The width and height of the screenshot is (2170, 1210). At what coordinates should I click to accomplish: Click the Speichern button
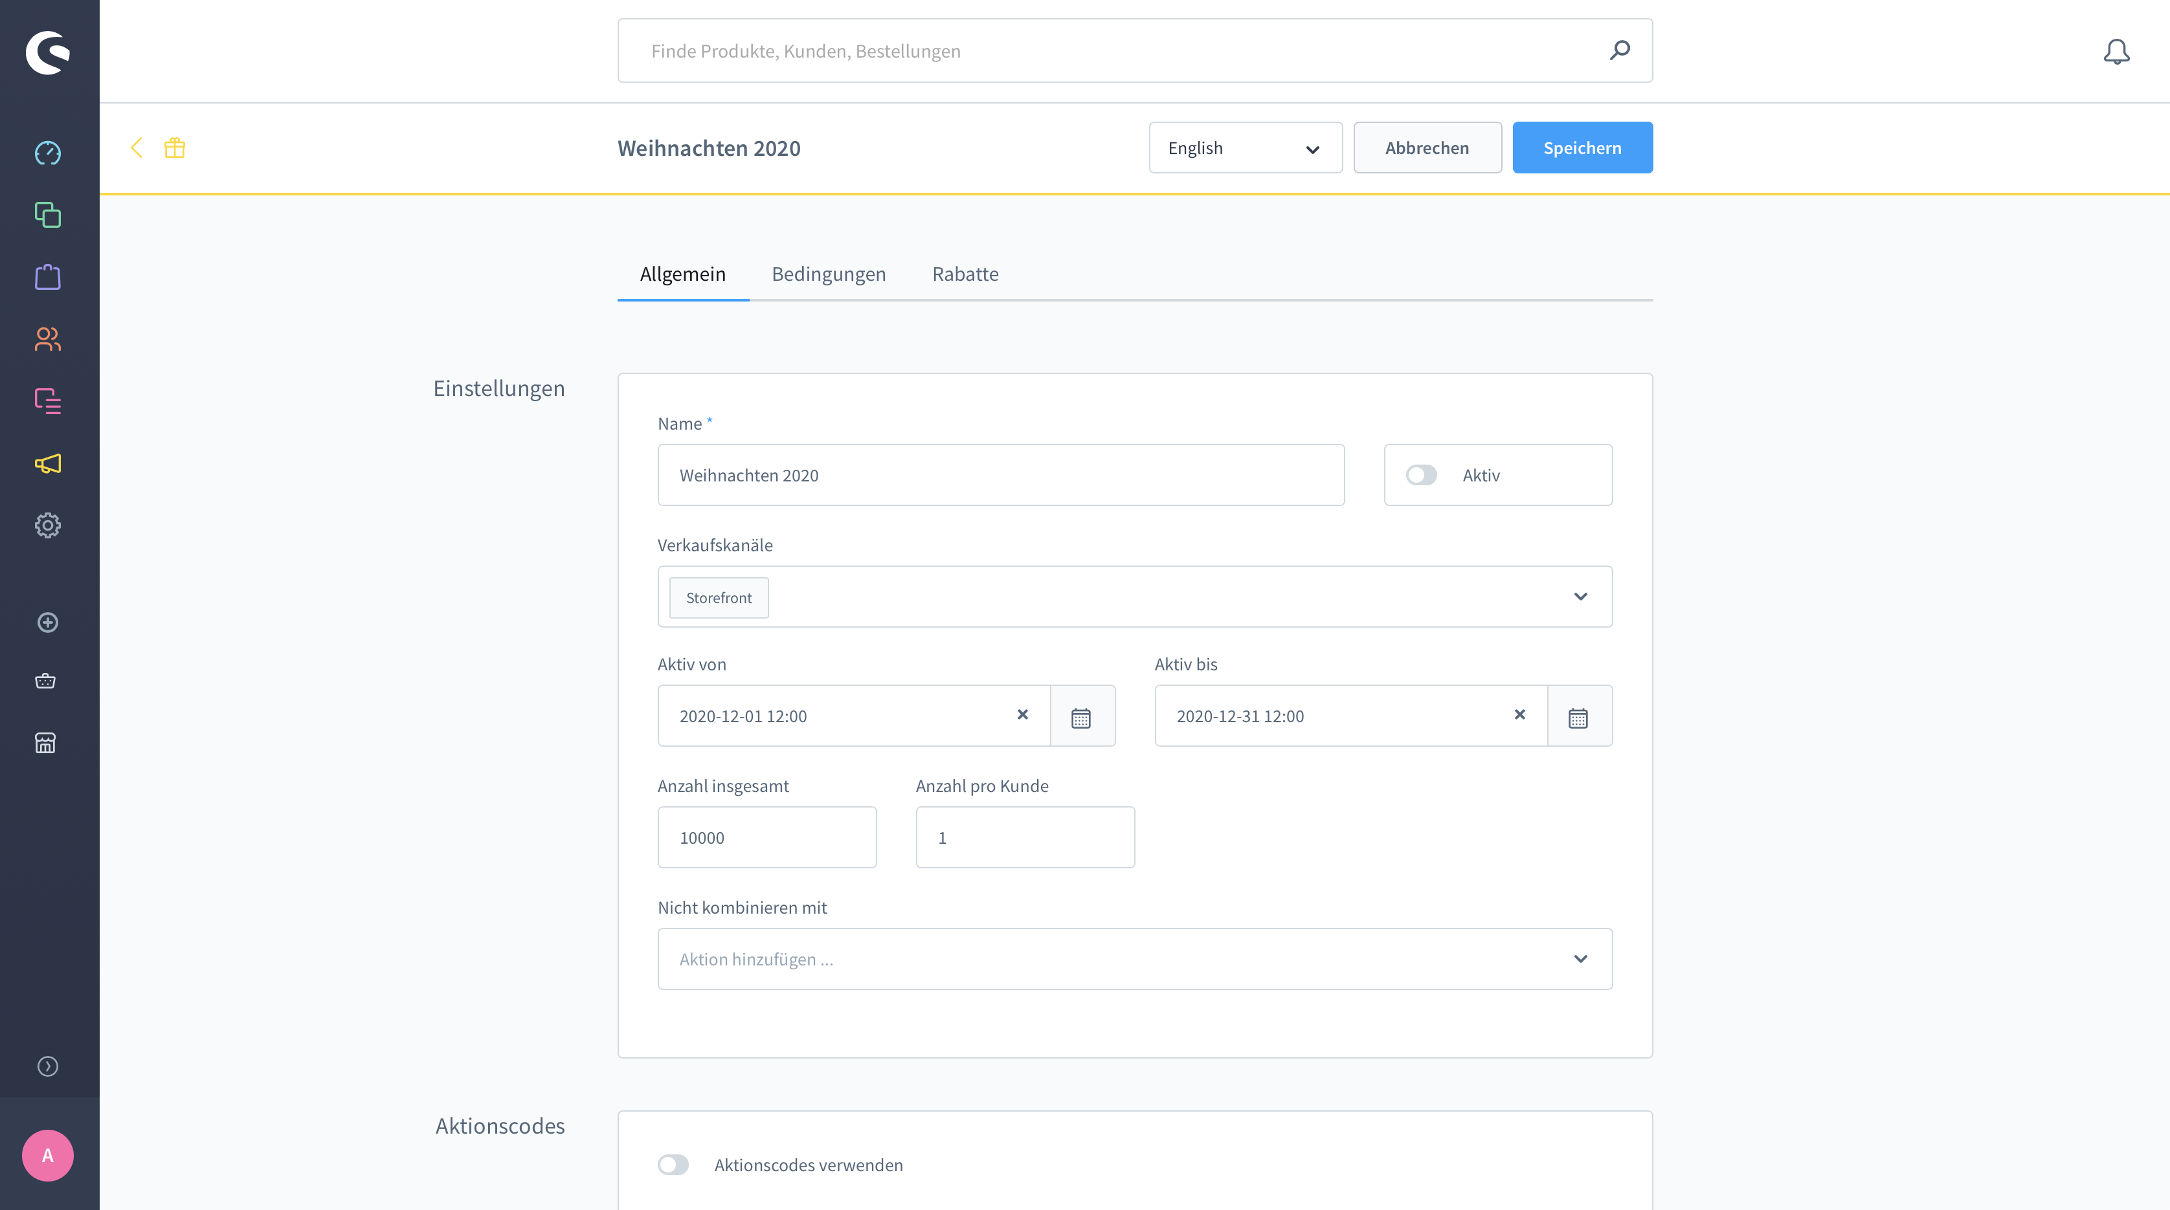[x=1582, y=148]
